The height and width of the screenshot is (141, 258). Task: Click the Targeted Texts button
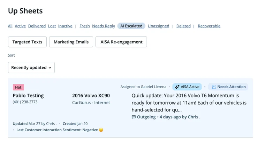click(x=27, y=42)
